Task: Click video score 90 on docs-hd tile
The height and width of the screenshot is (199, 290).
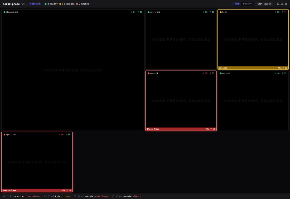Action: click(278, 73)
